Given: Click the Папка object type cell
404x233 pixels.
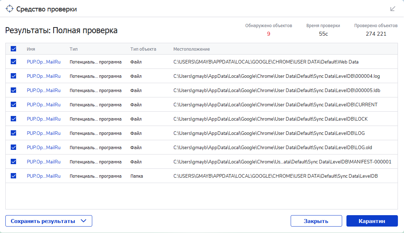Looking at the screenshot, I should coord(137,176).
